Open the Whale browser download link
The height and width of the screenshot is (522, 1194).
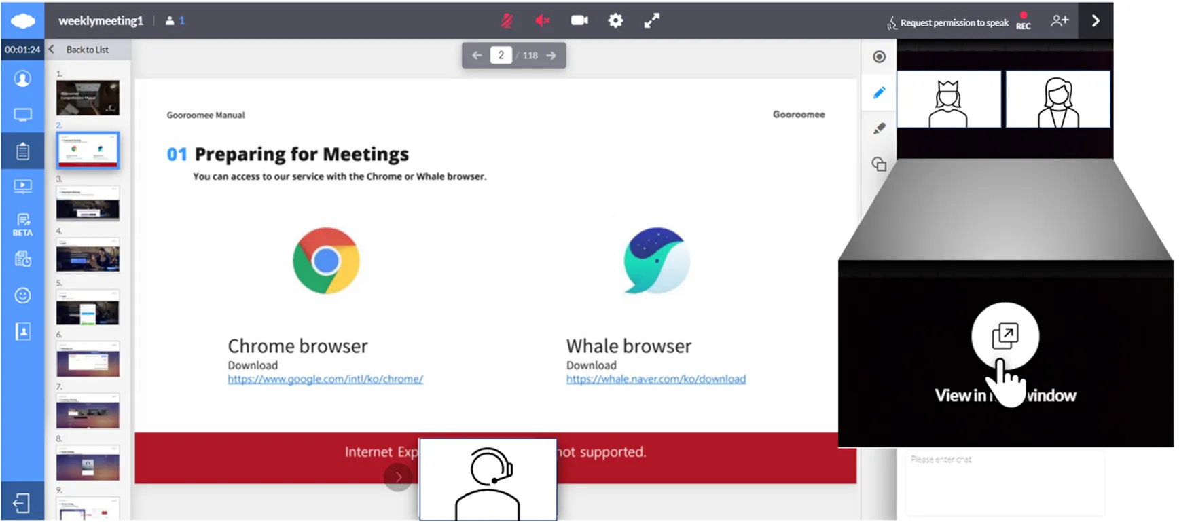[x=656, y=379]
